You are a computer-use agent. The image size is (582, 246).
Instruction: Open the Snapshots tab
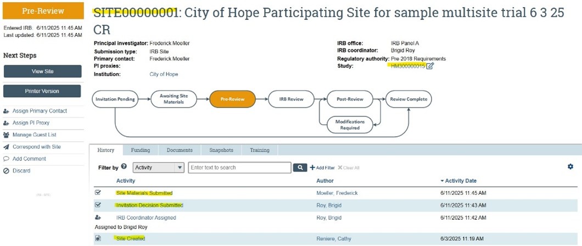pos(221,150)
